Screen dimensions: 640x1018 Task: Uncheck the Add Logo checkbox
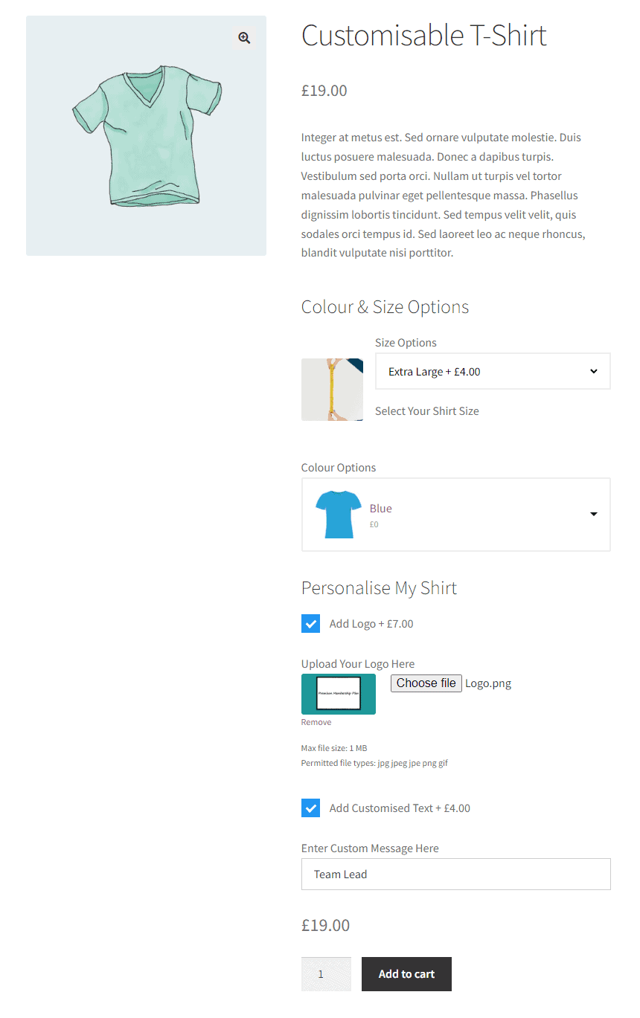tap(310, 624)
